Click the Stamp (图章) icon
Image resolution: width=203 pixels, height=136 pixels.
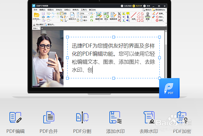coord(148,15)
